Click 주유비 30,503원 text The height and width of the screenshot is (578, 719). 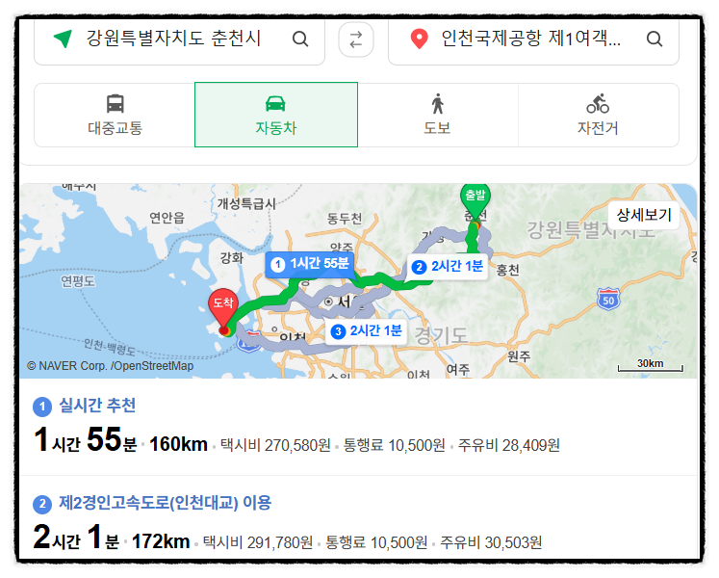491,542
